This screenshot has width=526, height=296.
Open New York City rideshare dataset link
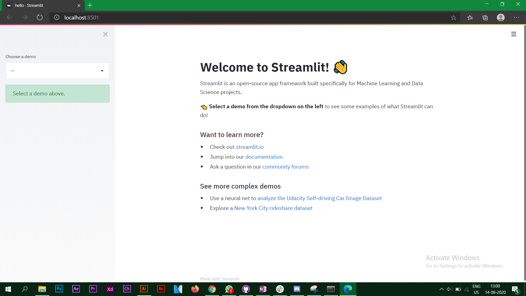pos(273,208)
